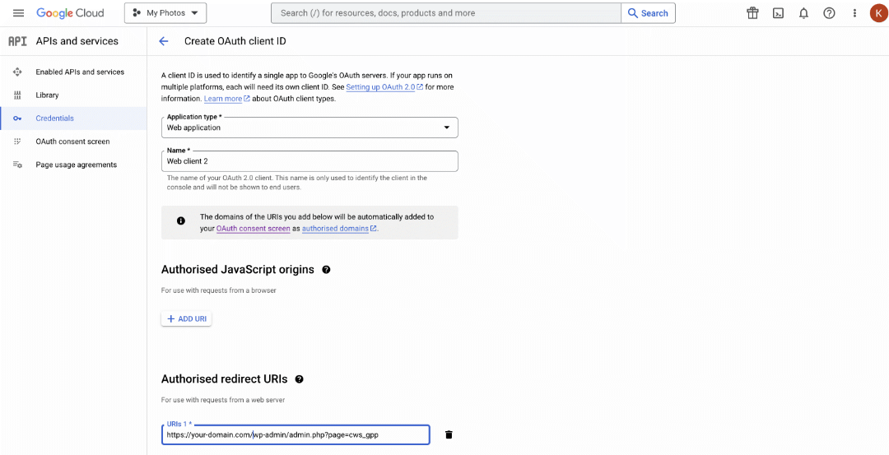This screenshot has width=889, height=455.
Task: Open the OAuth consent screen menu item
Action: click(74, 142)
